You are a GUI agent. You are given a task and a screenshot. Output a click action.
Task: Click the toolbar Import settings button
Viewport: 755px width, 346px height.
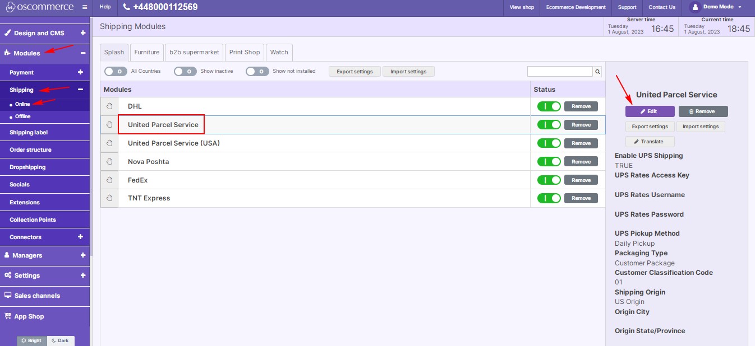[x=408, y=72]
